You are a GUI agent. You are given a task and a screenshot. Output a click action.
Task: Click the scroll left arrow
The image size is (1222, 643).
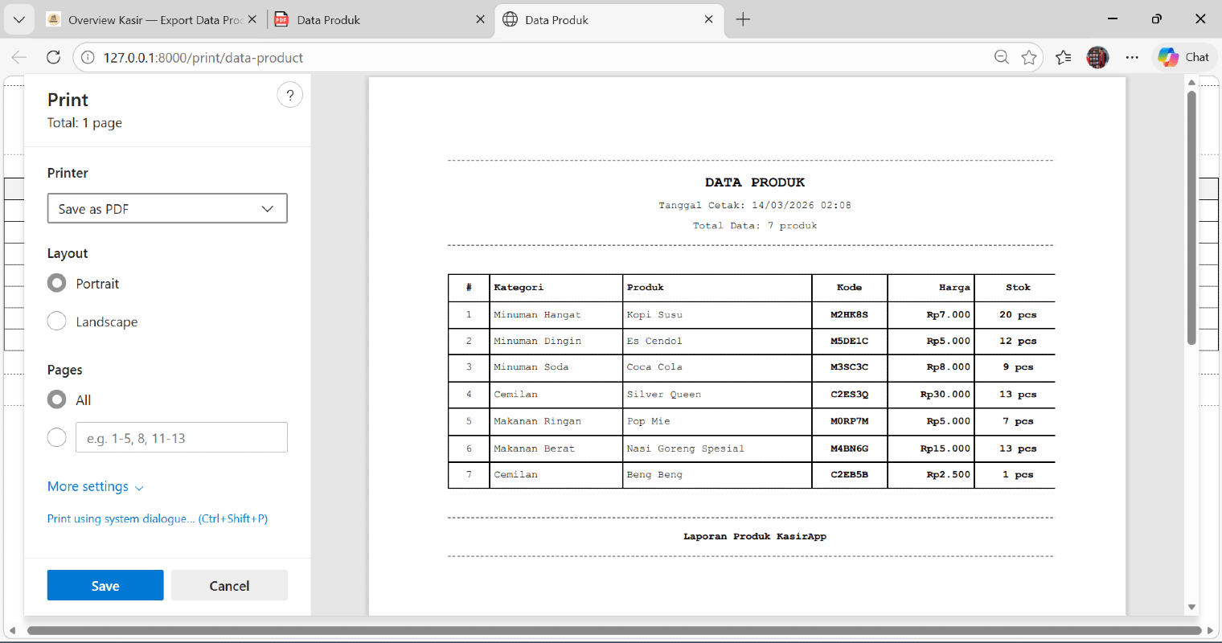click(12, 630)
